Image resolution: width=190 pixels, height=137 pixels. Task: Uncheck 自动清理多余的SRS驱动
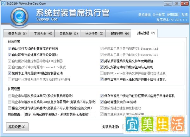click(x=102, y=102)
